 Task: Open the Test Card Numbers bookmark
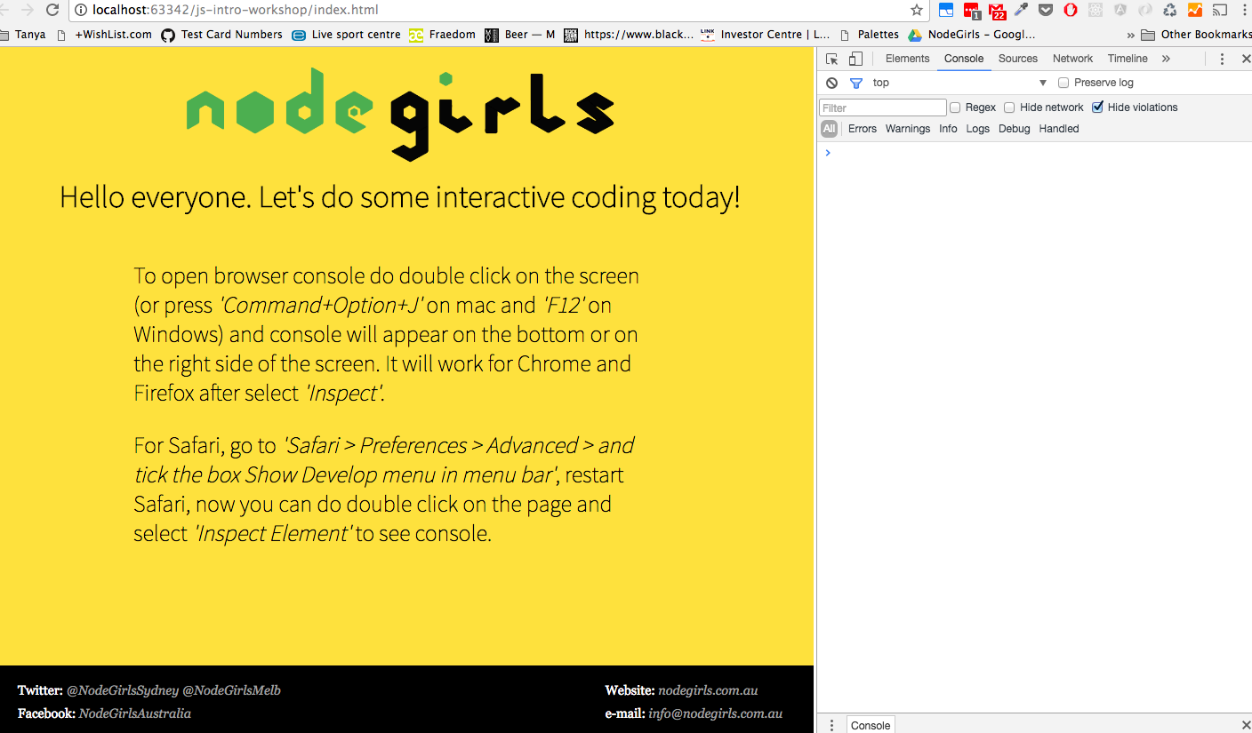222,35
